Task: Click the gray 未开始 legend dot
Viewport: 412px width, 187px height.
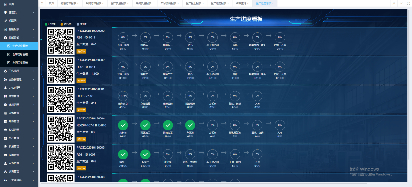Action: click(78, 24)
